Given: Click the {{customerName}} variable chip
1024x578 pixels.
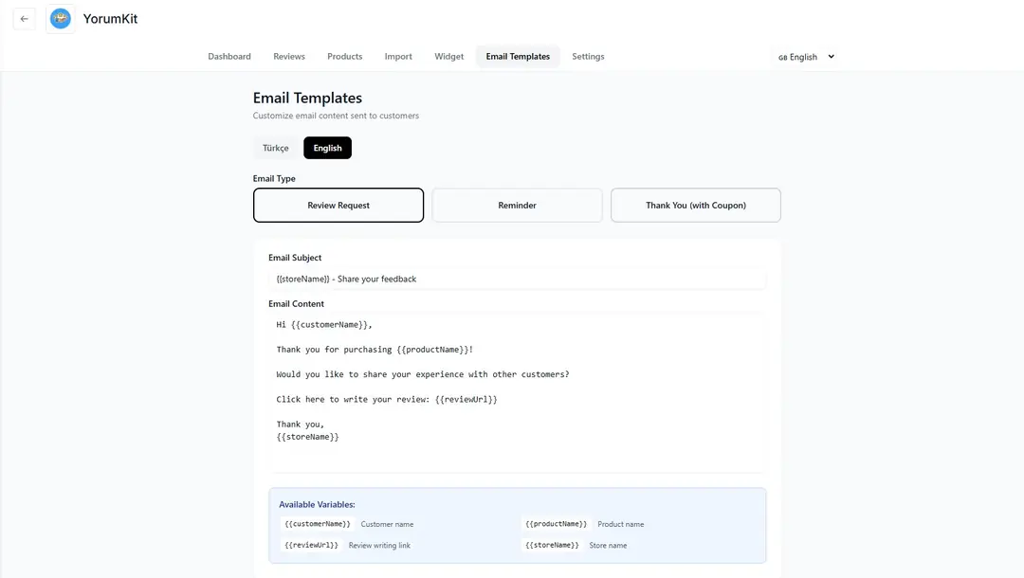Looking at the screenshot, I should 318,524.
